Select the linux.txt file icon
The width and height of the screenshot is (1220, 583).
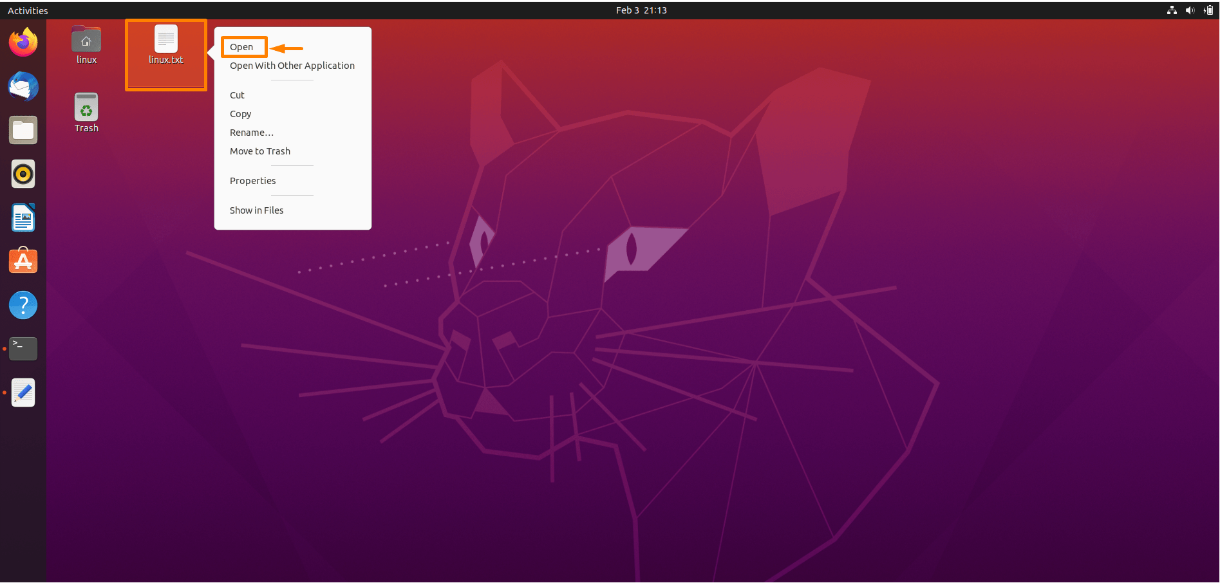click(x=166, y=45)
